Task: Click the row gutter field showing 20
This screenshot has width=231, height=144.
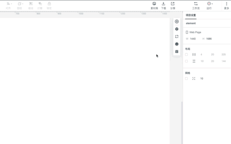Action: click(x=213, y=61)
